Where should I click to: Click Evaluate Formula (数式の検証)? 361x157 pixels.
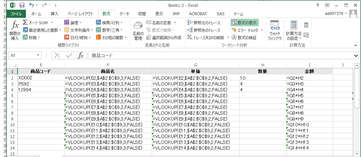coord(244,38)
